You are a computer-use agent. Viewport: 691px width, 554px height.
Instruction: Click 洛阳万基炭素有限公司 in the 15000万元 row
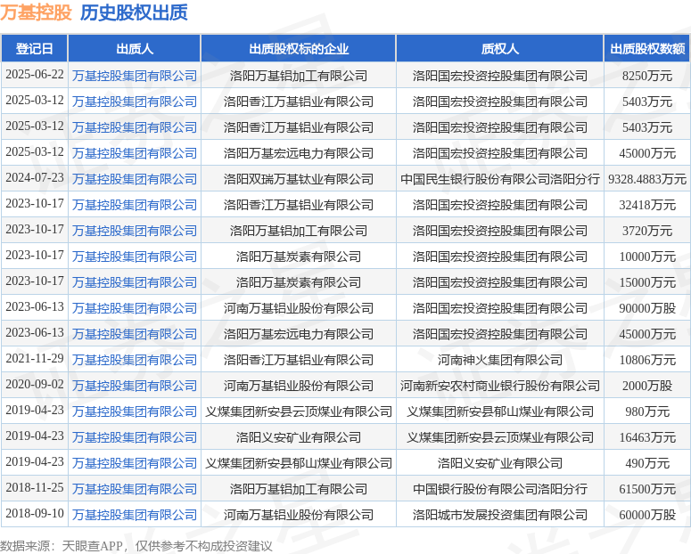pos(299,282)
